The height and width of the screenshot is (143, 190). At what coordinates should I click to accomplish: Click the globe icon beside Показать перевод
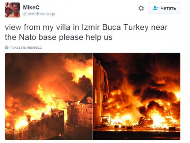click(6, 47)
